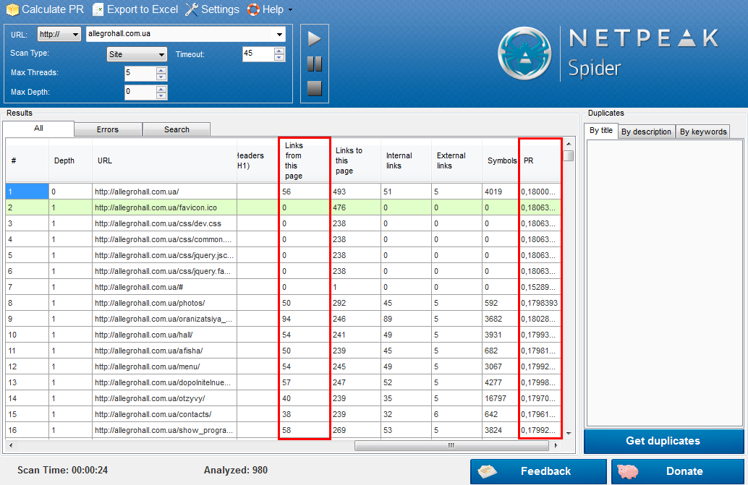This screenshot has width=748, height=485.
Task: Sort by the URL column header
Action: point(165,161)
